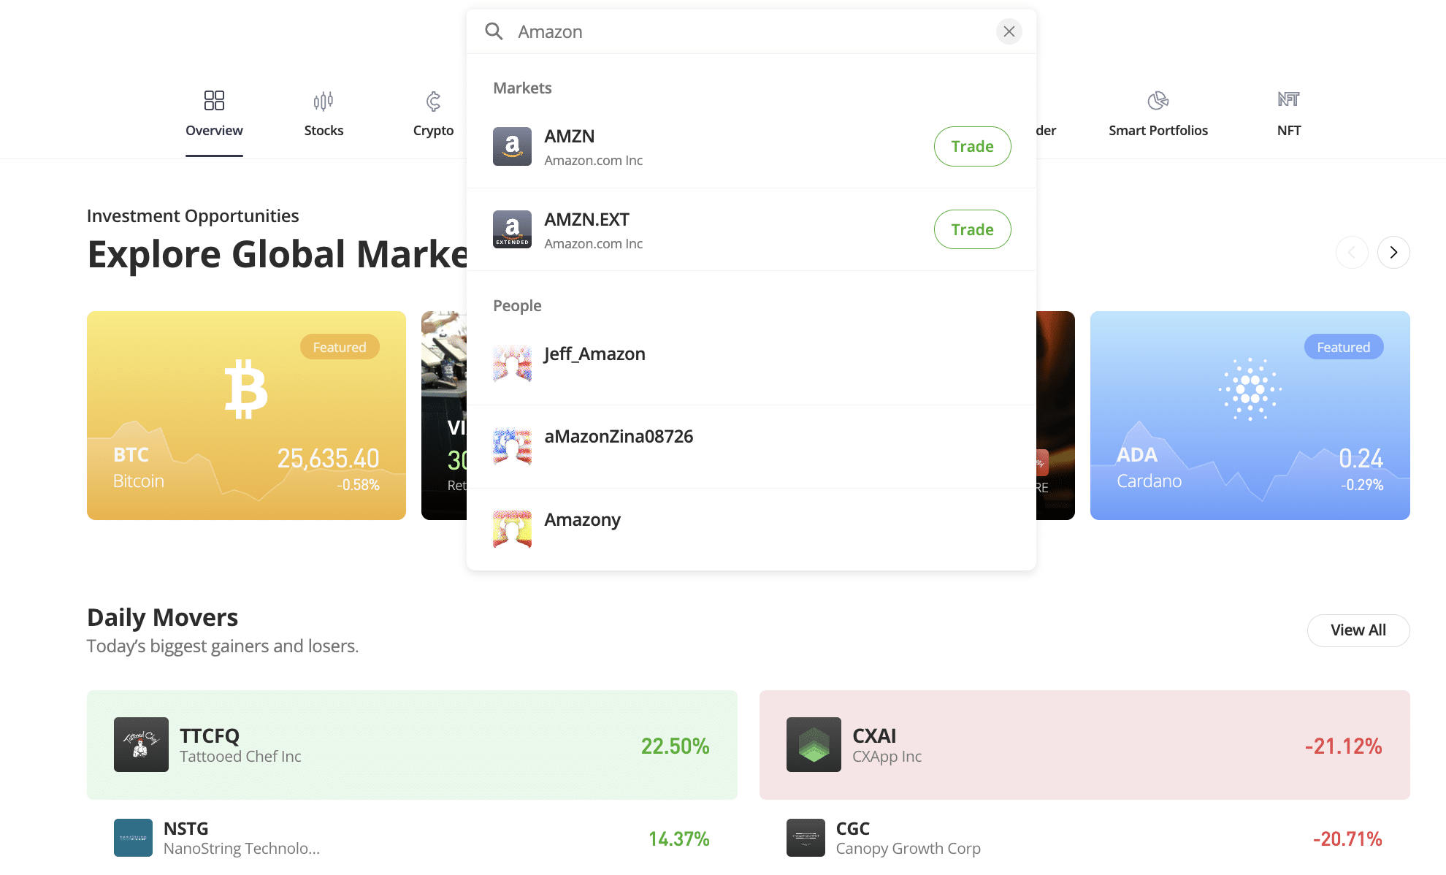Open Jeff_Amazon avatar
Image resolution: width=1446 pixels, height=875 pixels.
point(512,364)
